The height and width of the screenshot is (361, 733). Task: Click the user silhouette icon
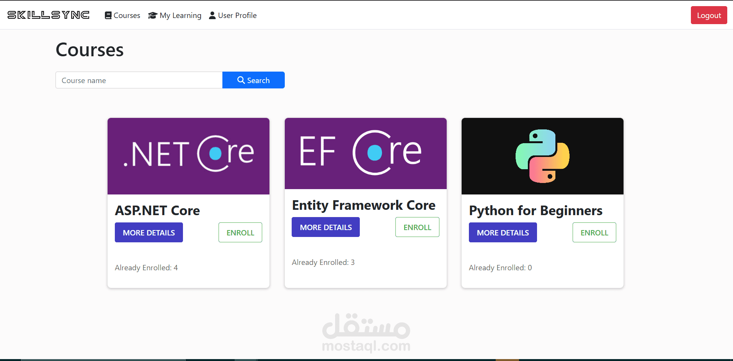pyautogui.click(x=212, y=15)
